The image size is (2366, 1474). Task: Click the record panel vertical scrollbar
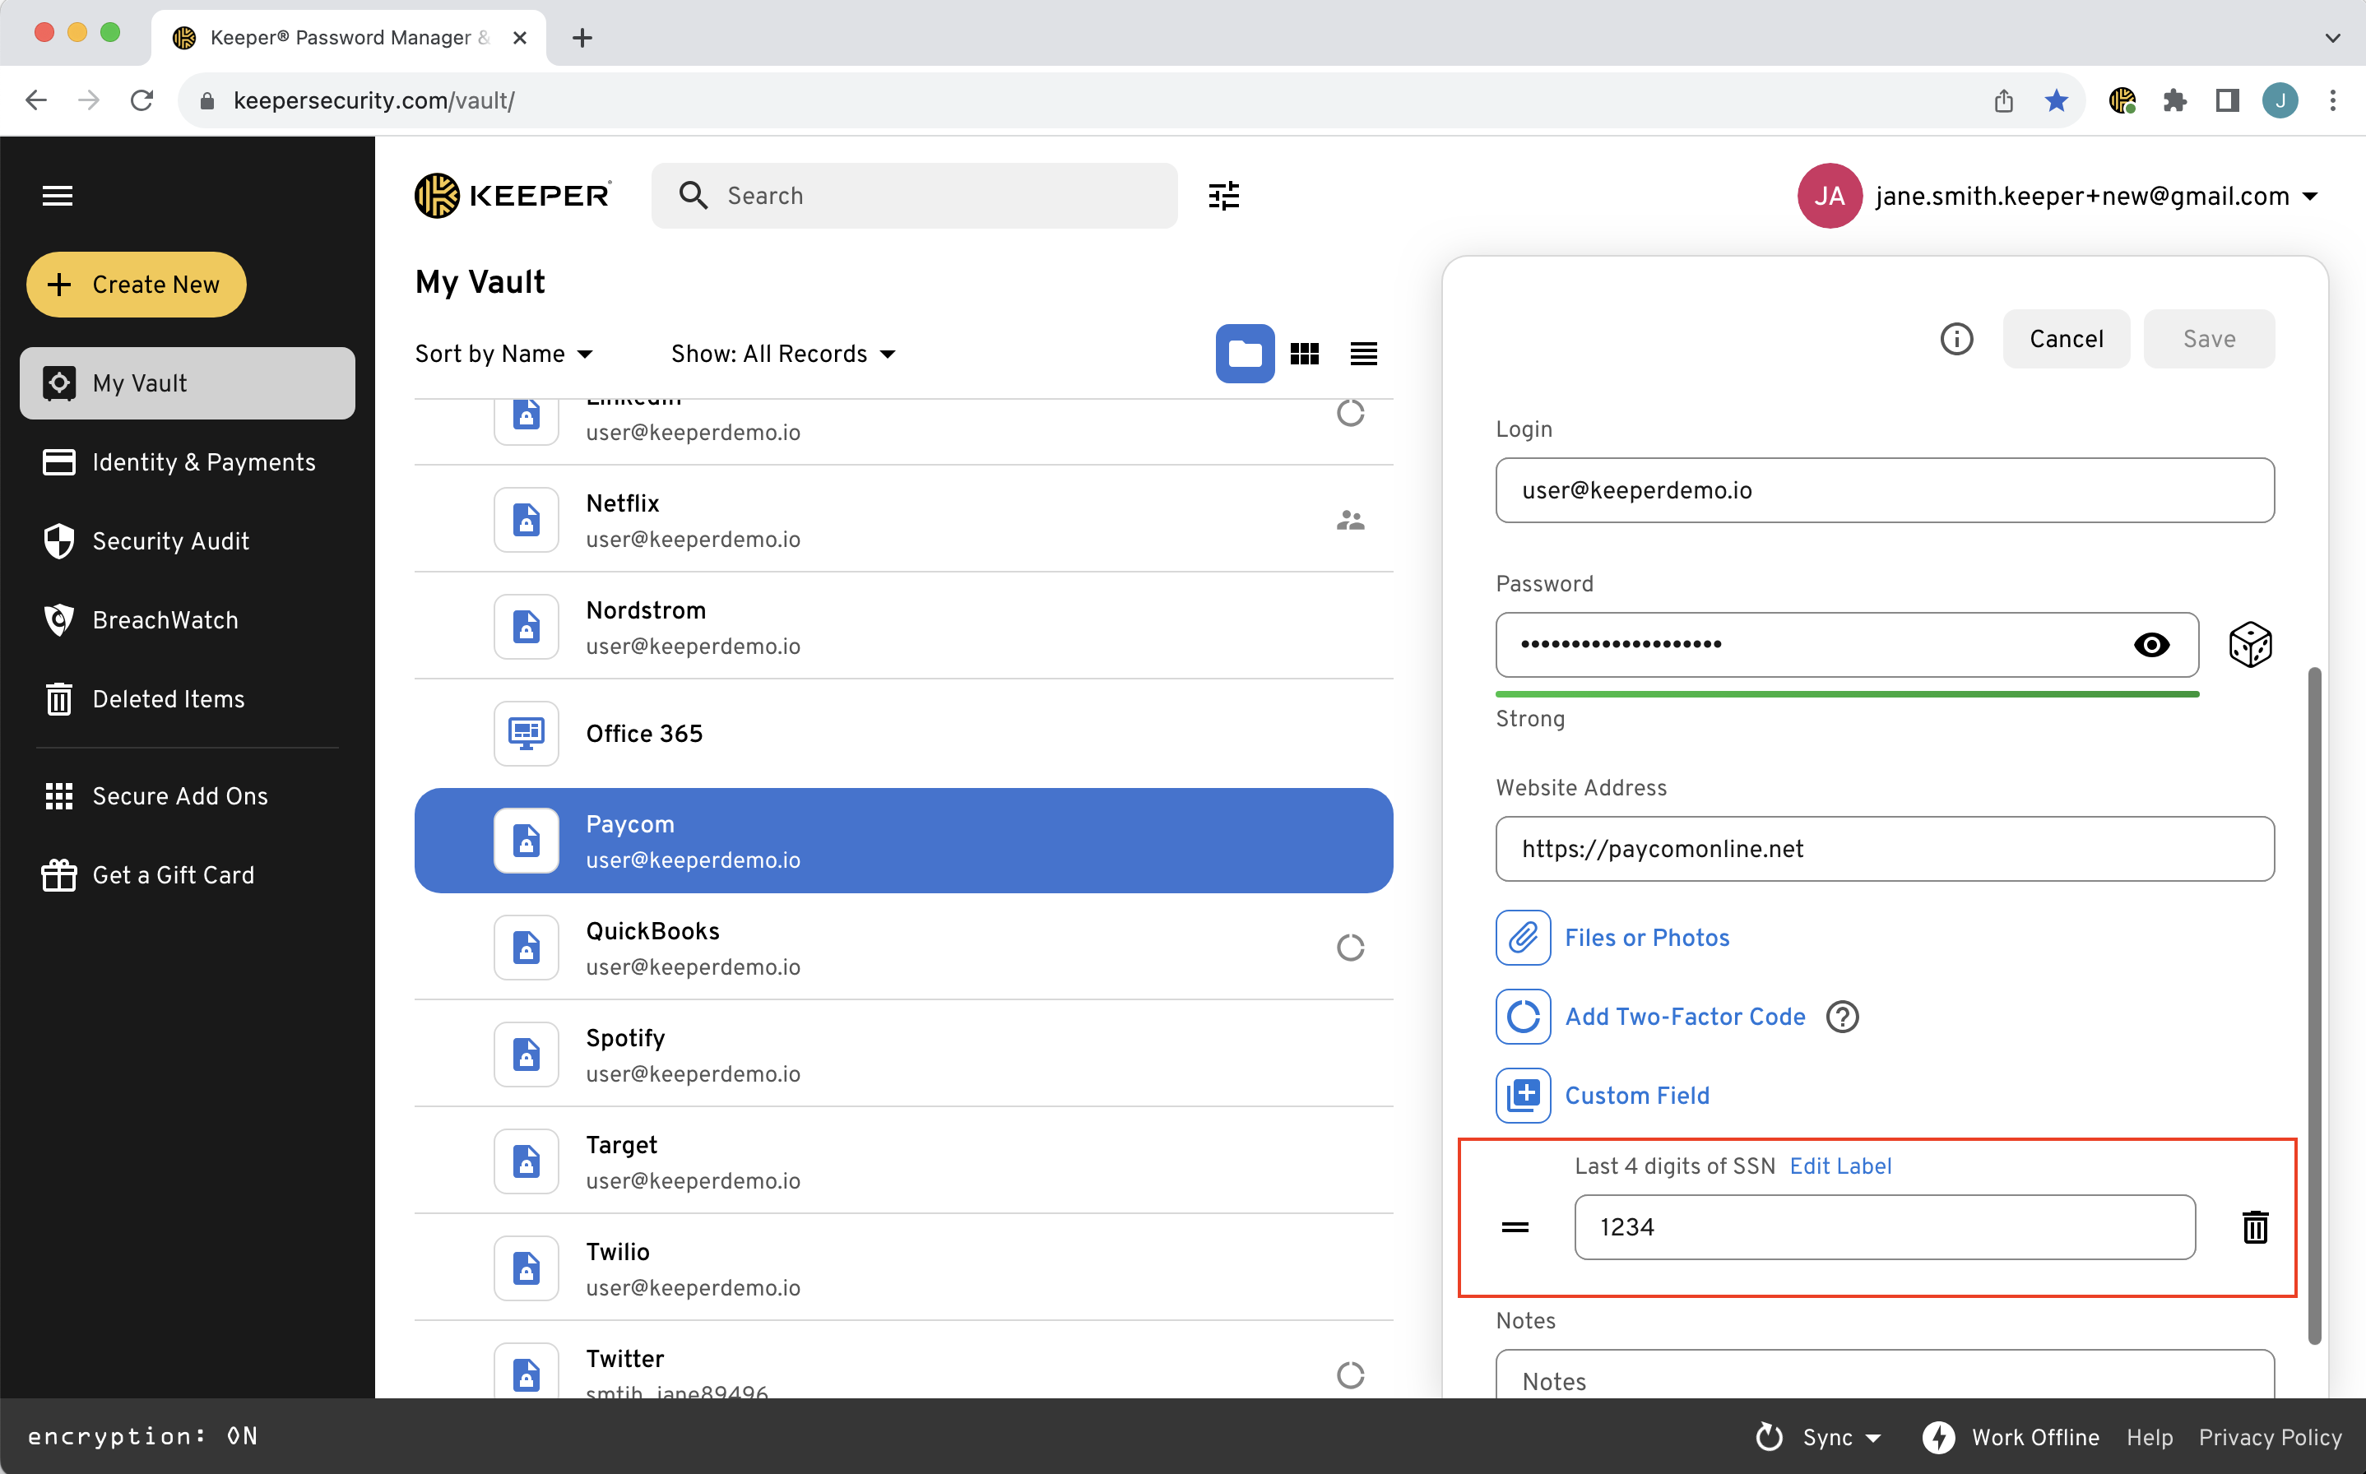[2313, 1004]
